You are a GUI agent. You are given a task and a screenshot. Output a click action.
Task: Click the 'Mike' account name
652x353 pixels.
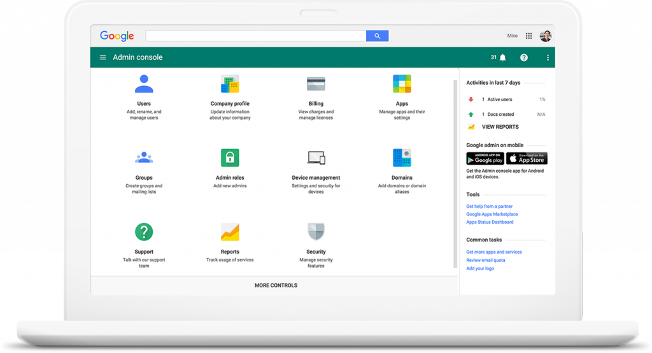513,36
